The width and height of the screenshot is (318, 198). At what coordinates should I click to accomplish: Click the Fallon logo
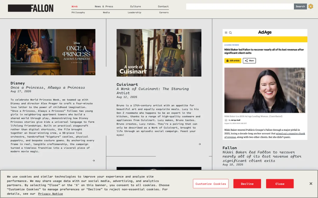tap(31, 8)
